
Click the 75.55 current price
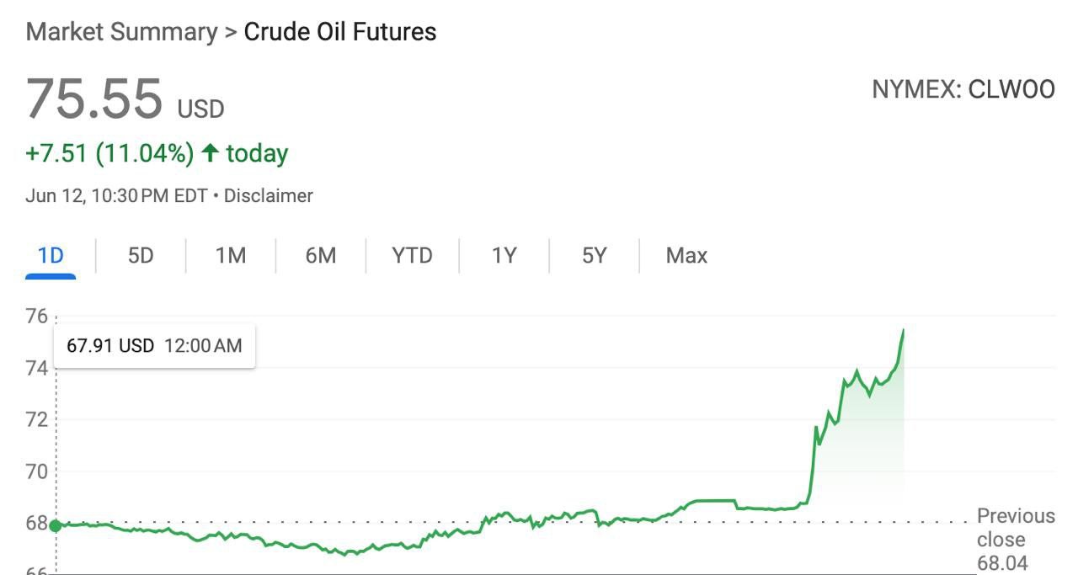93,98
